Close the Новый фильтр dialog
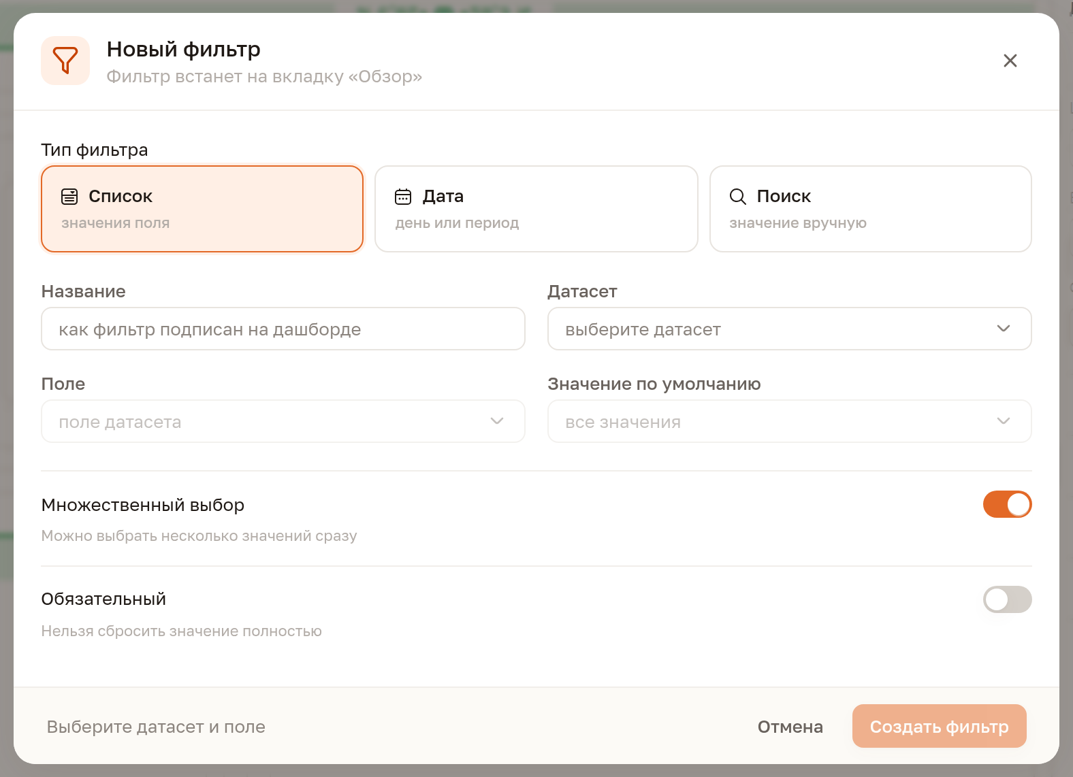1073x777 pixels. (1010, 61)
